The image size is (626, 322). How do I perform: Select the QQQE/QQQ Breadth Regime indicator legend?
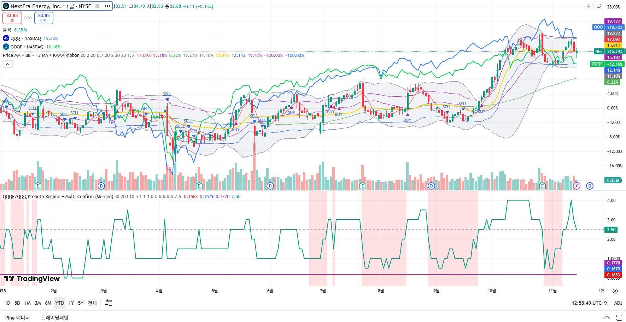58,197
